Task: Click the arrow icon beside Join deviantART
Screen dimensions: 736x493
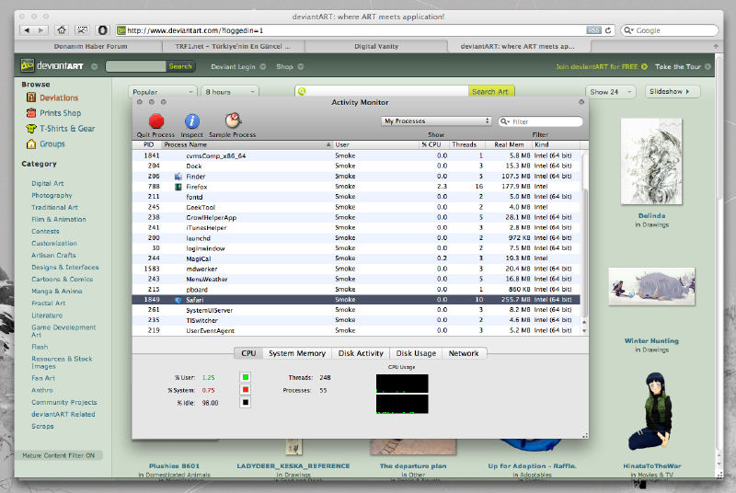Action: pos(645,66)
